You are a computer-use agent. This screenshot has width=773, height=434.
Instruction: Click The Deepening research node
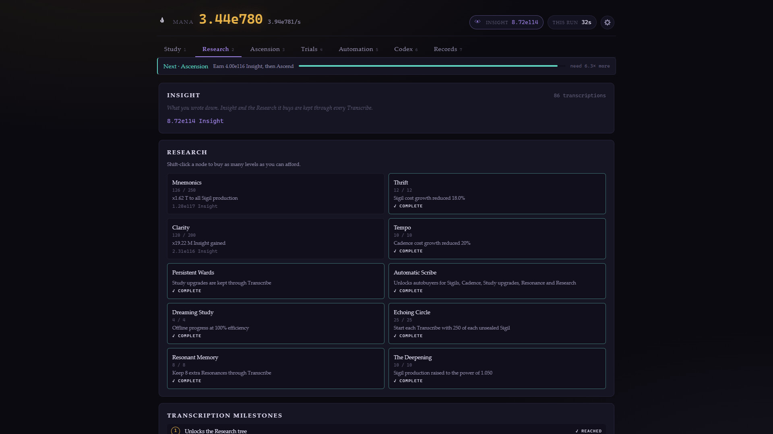coord(497,368)
